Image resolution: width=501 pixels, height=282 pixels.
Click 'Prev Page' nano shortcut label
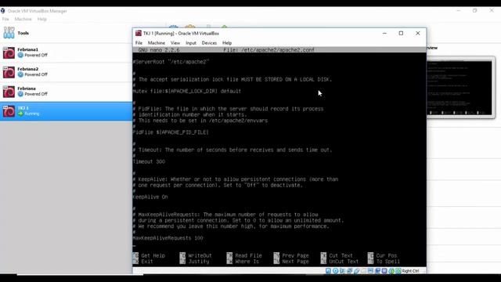tap(296, 256)
